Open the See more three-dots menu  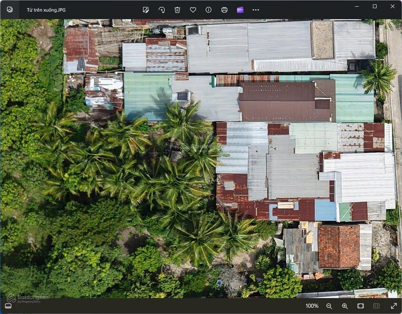pyautogui.click(x=256, y=10)
